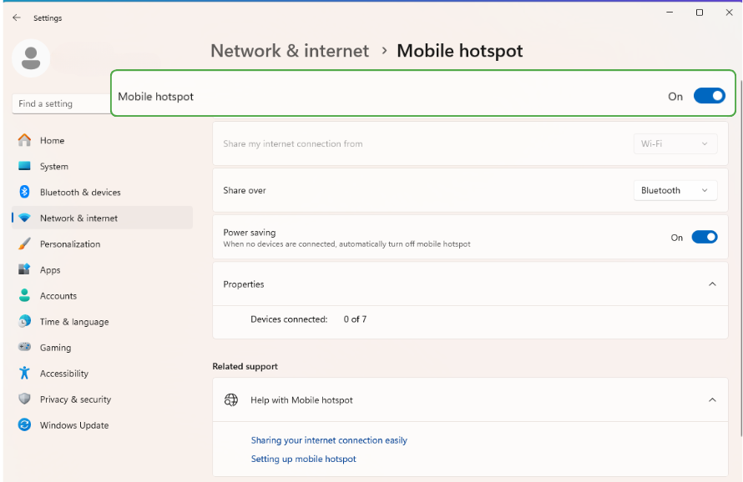This screenshot has height=482, width=743.
Task: Turn off the Mobile hotspot toggle
Action: (x=710, y=96)
